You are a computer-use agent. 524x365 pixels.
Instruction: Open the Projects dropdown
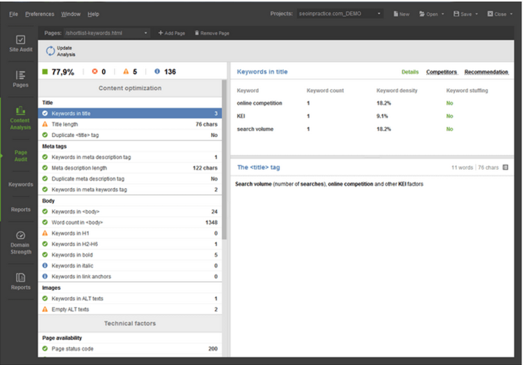[x=339, y=14]
